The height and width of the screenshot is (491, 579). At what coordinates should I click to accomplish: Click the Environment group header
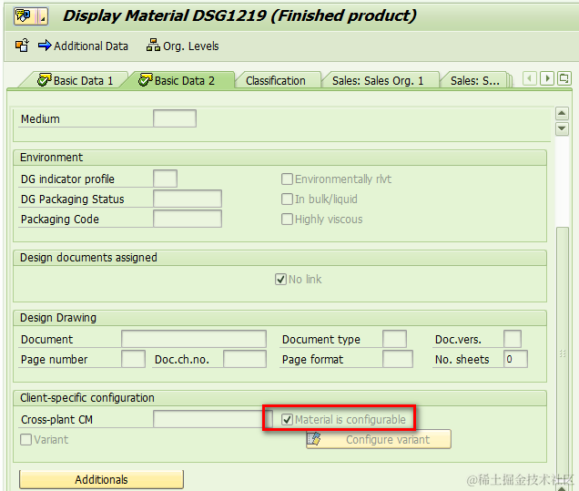click(279, 158)
